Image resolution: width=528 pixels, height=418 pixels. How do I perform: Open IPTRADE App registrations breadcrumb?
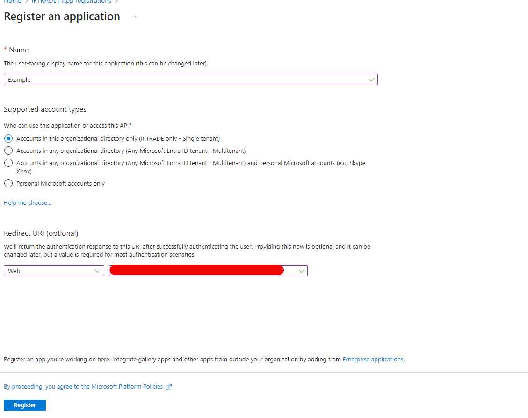coord(71,2)
